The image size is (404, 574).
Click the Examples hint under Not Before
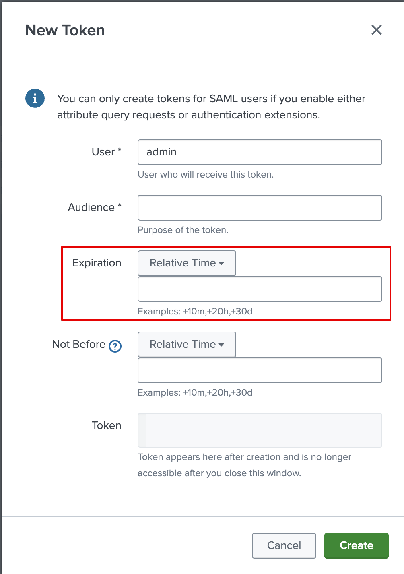195,392
